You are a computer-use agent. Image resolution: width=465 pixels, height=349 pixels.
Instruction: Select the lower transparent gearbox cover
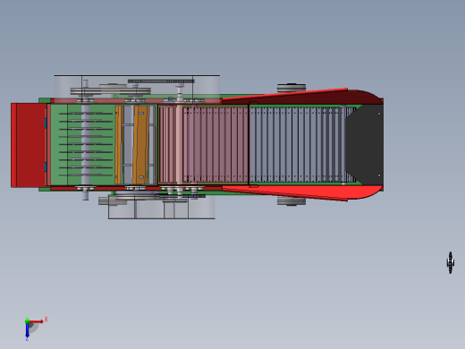pos(162,207)
